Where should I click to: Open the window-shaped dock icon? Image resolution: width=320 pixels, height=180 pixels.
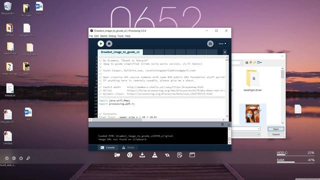[x=192, y=155]
